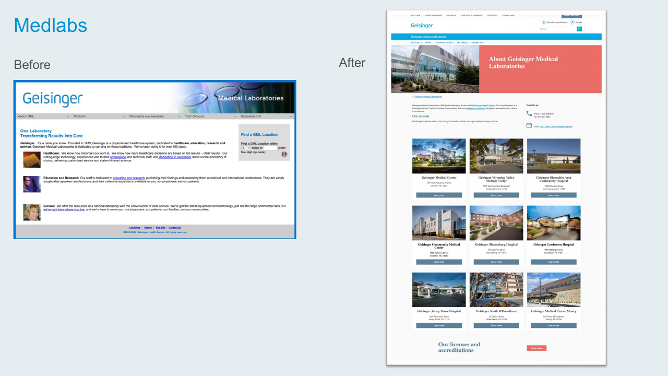Open the Search footer link in Before page
The image size is (668, 376).
click(148, 228)
